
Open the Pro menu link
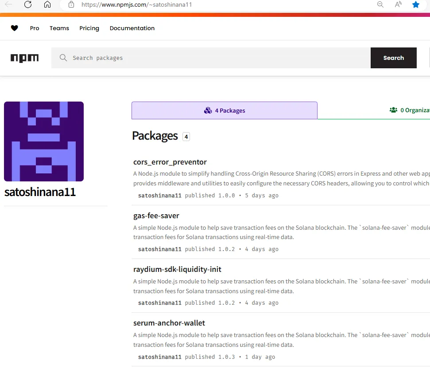click(35, 28)
